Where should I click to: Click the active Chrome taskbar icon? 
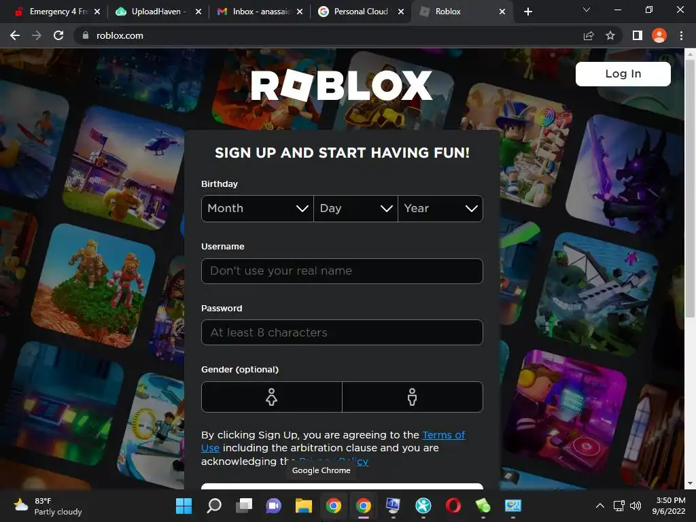(x=364, y=506)
